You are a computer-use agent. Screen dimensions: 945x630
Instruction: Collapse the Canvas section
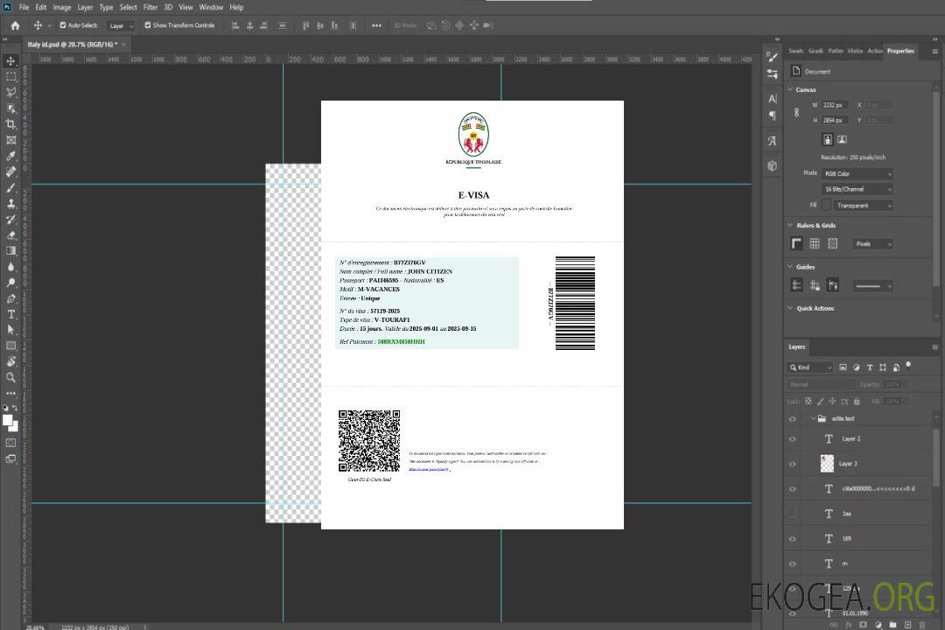point(790,89)
